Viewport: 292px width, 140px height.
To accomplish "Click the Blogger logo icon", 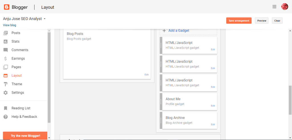I will pyautogui.click(x=7, y=7).
